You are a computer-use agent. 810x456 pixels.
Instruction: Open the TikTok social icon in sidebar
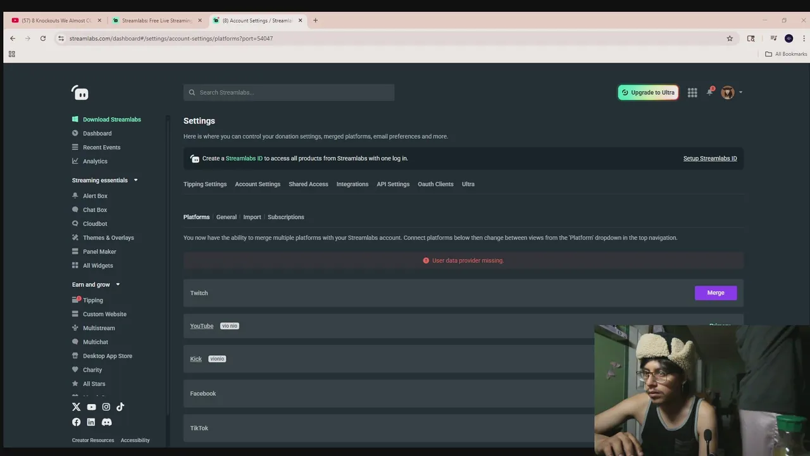coord(120,407)
